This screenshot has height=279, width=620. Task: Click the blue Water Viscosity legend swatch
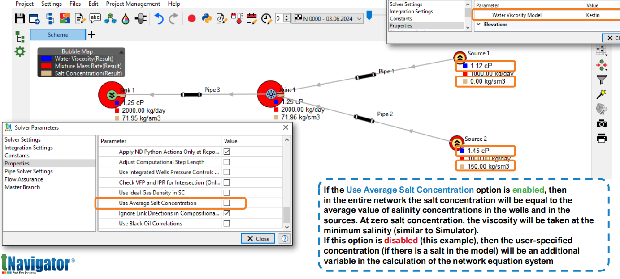click(46, 59)
